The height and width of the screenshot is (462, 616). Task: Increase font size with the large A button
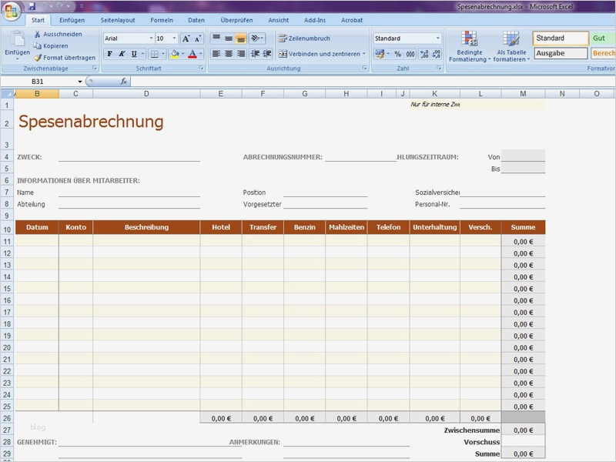click(186, 38)
